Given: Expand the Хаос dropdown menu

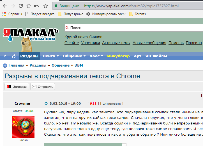Looking at the screenshot, I should pyautogui.click(x=96, y=56).
